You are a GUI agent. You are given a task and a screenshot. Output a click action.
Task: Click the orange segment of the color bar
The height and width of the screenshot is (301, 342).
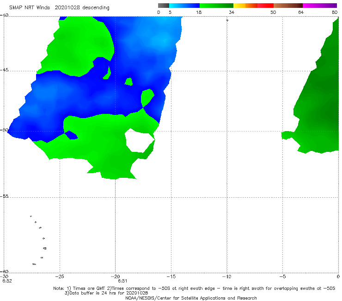251,6
